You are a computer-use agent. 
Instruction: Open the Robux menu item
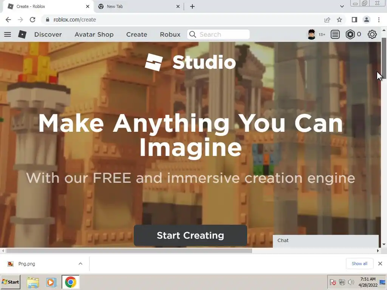tap(170, 34)
